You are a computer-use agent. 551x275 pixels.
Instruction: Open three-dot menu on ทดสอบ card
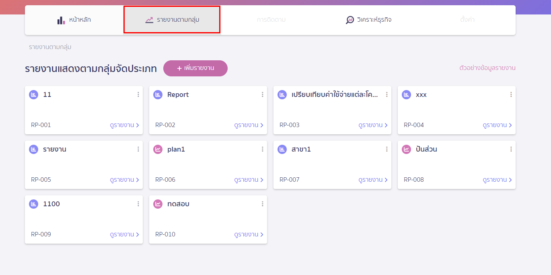pos(262,204)
